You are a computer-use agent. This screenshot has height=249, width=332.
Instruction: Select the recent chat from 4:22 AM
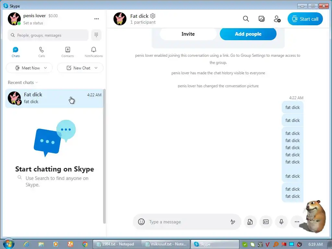point(54,98)
